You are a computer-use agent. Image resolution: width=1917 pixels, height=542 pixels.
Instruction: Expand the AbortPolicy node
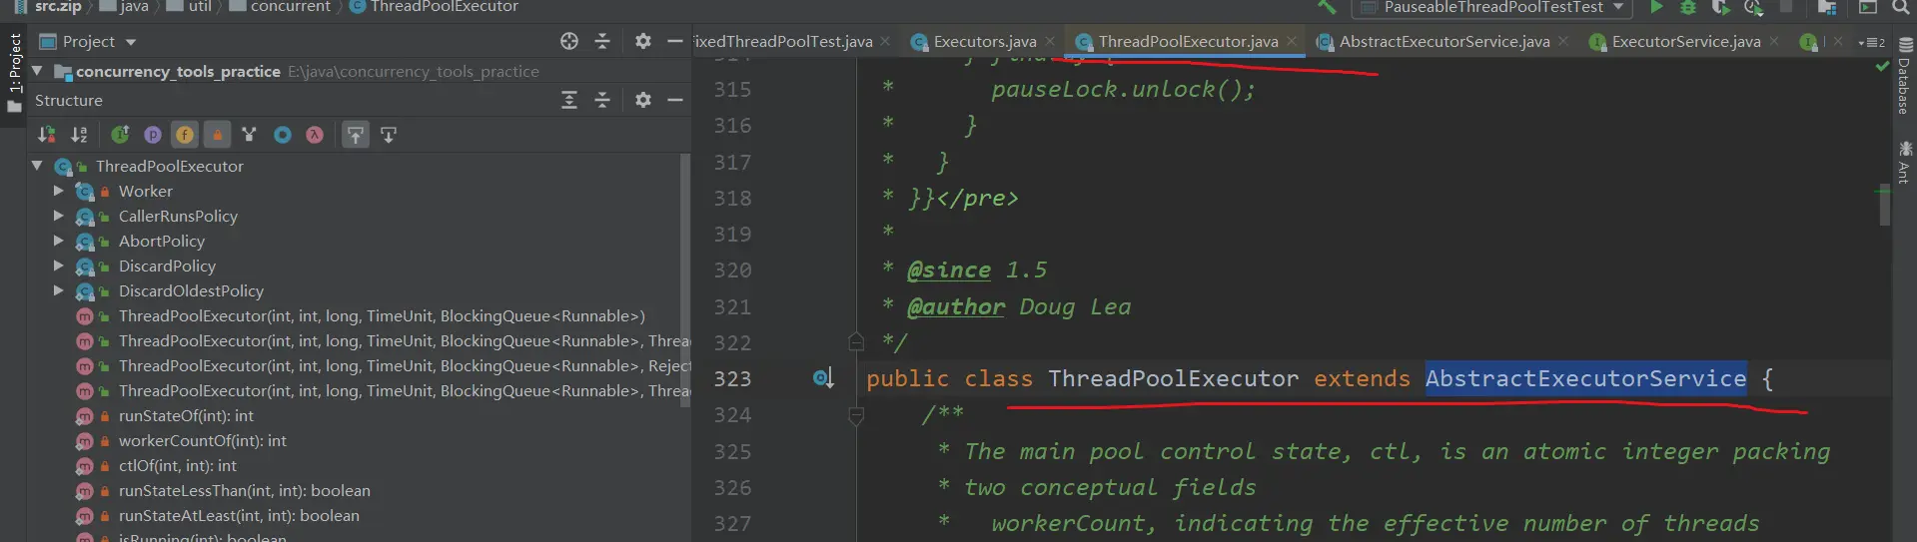[x=58, y=241]
